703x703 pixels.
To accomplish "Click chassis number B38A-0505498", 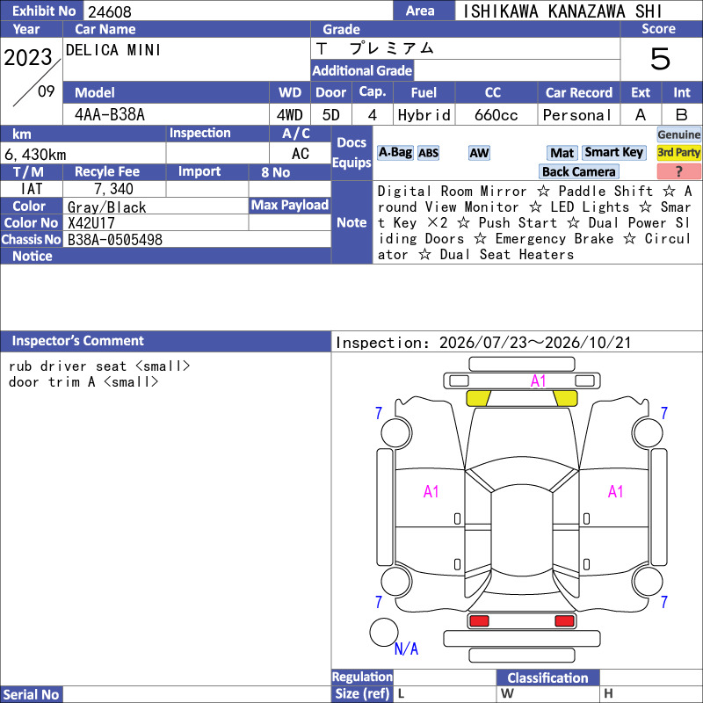I will (x=115, y=239).
